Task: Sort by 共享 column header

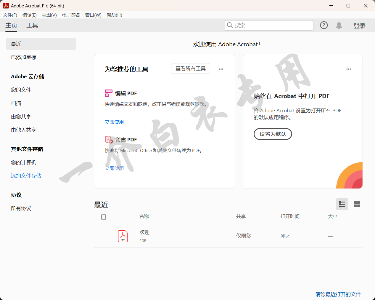Action: pyautogui.click(x=241, y=216)
